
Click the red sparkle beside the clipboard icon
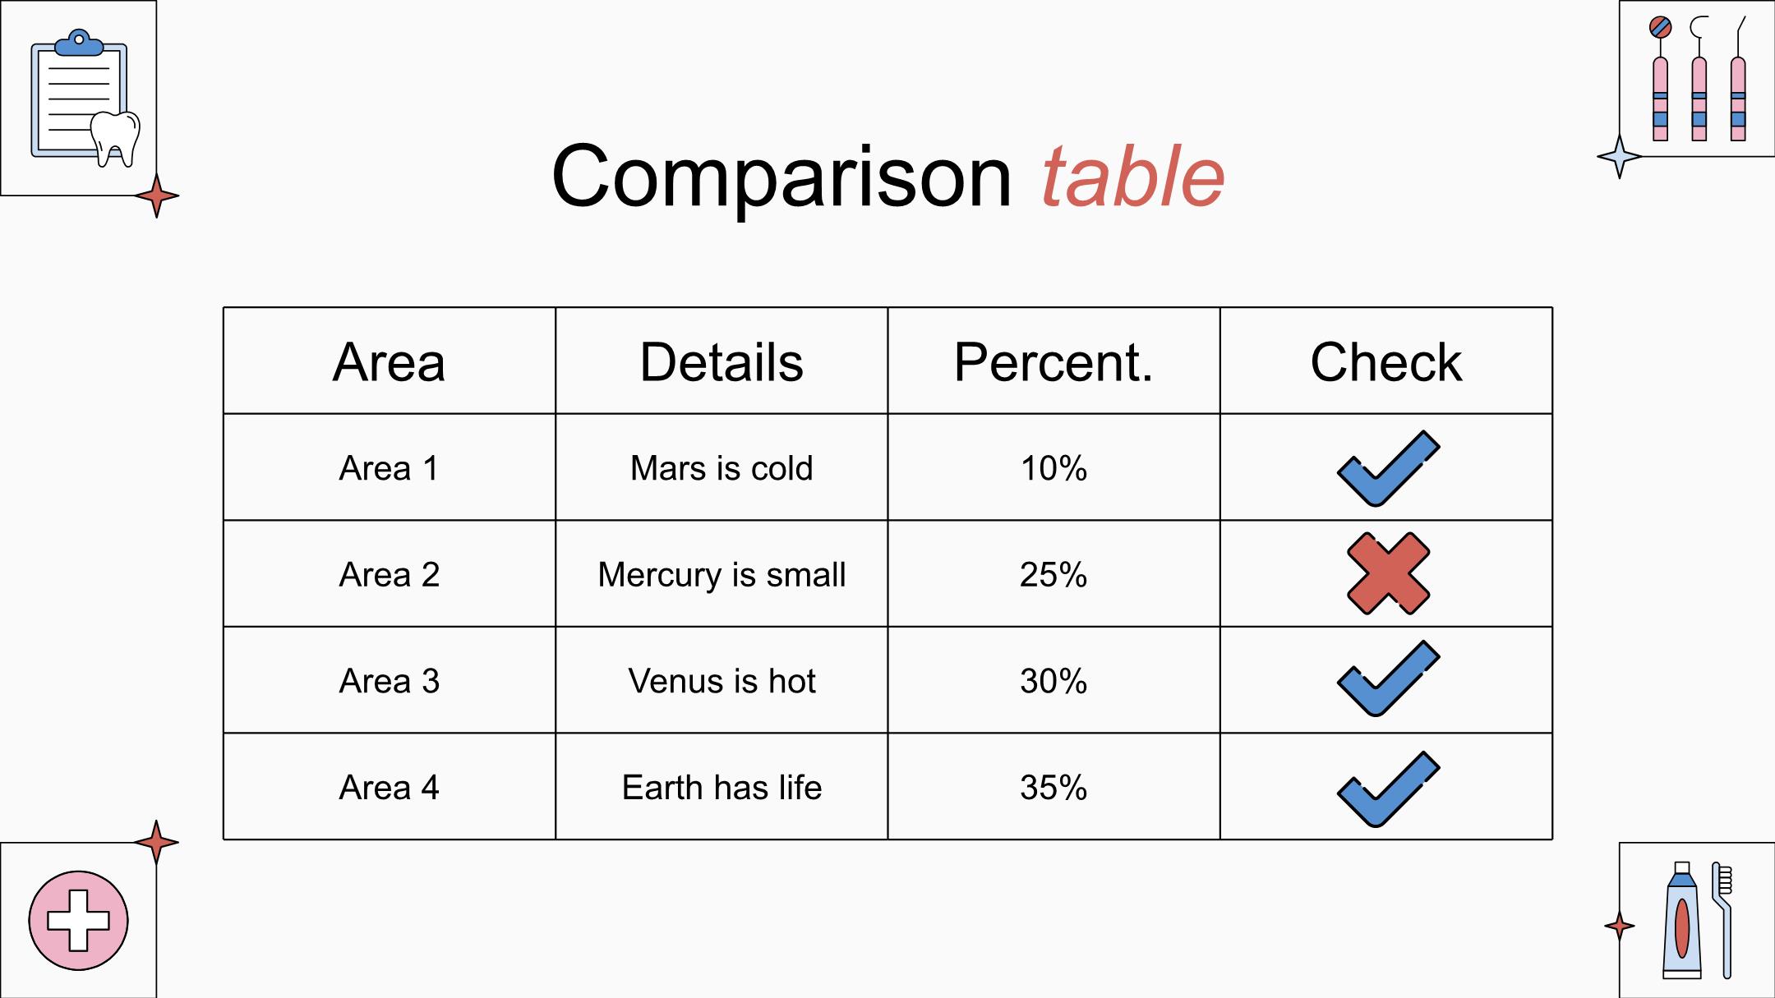pyautogui.click(x=156, y=196)
